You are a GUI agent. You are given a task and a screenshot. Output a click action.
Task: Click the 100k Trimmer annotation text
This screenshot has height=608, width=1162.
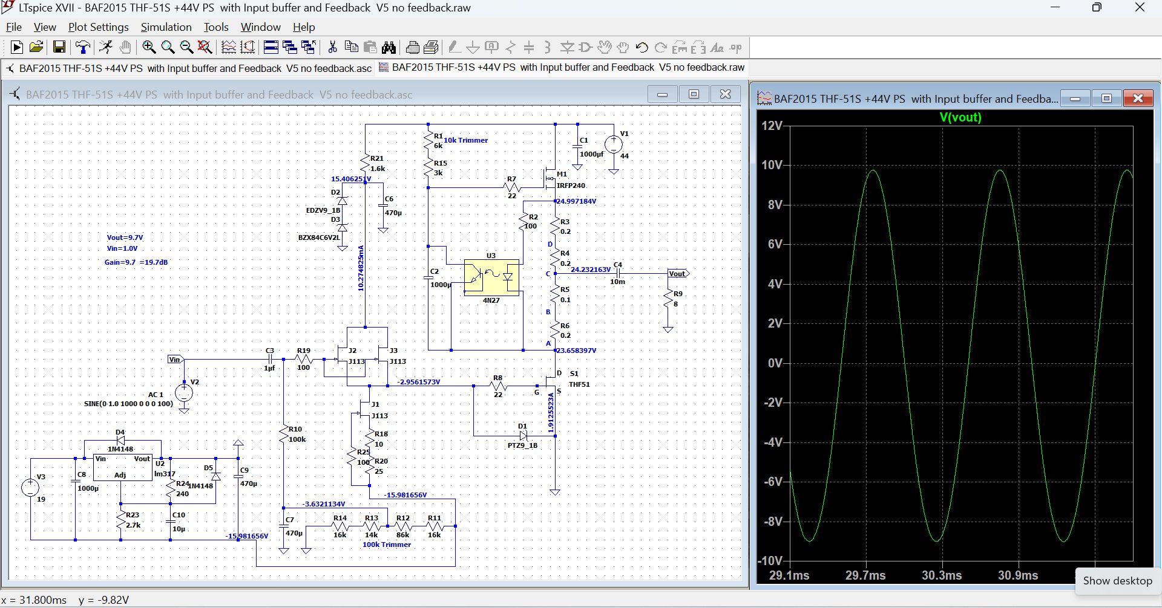pos(387,545)
